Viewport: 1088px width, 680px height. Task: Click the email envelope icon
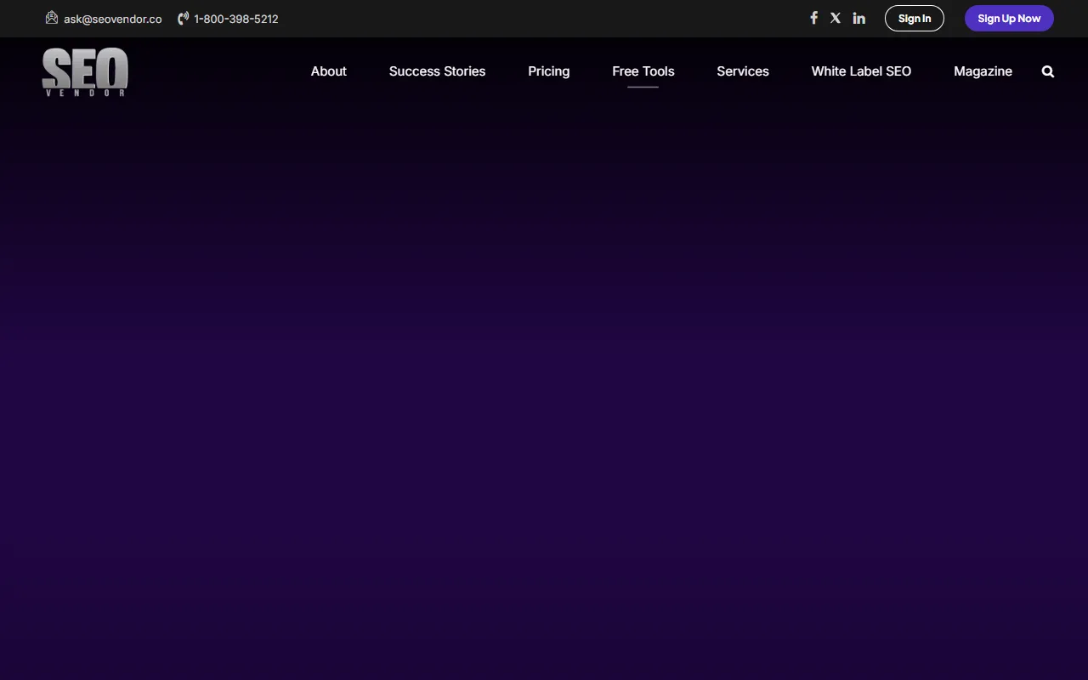tap(52, 18)
